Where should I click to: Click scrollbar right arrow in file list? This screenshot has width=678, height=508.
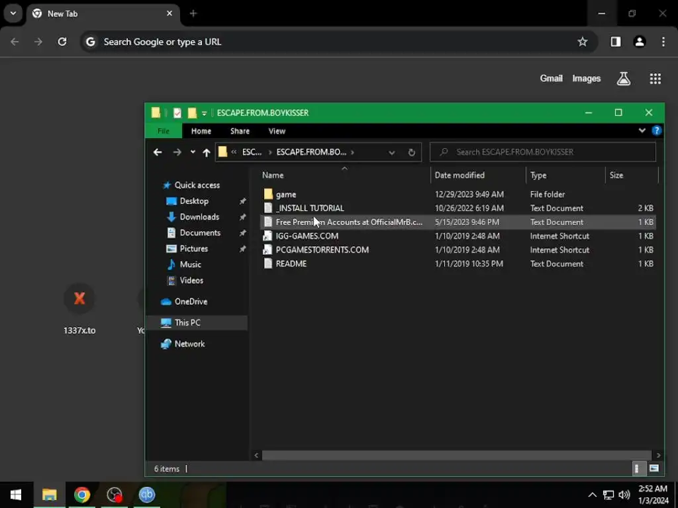coord(658,455)
